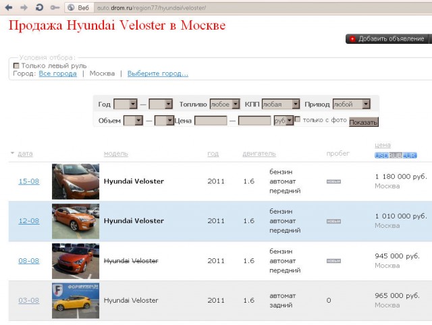Expand the Топливо любое dropdown
Viewport: 432px width, 325px height.
pos(225,104)
